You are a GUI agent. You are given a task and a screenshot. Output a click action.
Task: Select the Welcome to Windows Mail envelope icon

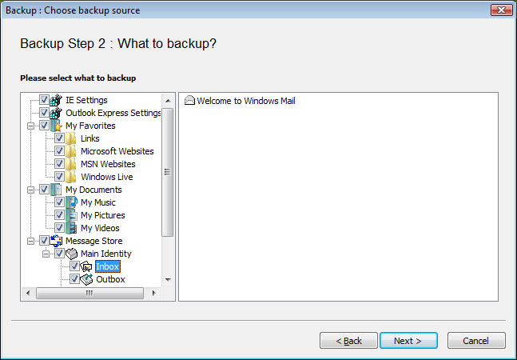click(x=189, y=100)
